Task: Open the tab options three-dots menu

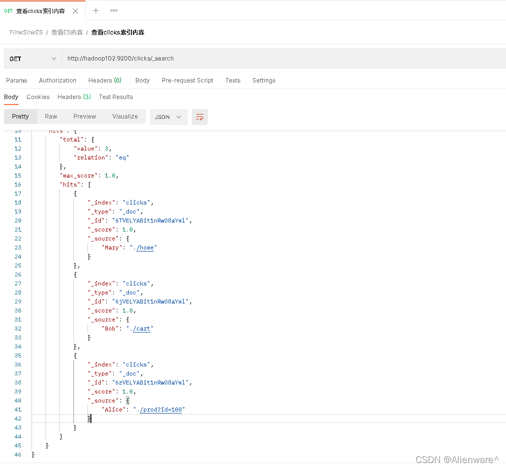Action: pyautogui.click(x=114, y=10)
